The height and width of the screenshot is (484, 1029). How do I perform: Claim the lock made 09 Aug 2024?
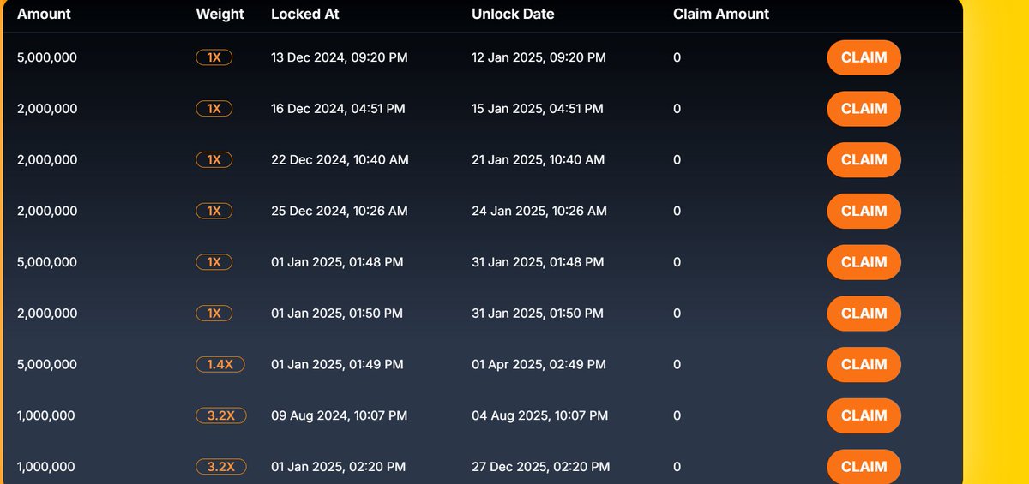tap(864, 415)
